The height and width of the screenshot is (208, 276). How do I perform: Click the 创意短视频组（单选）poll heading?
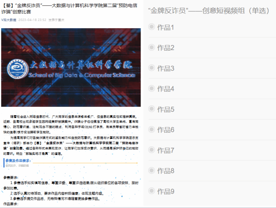click(209, 11)
